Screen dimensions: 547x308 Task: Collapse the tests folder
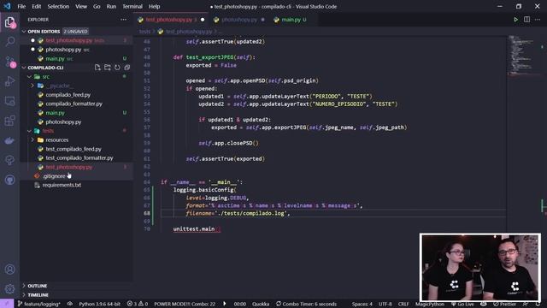point(30,131)
